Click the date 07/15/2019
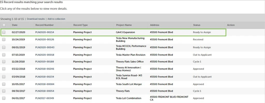 click(18, 55)
